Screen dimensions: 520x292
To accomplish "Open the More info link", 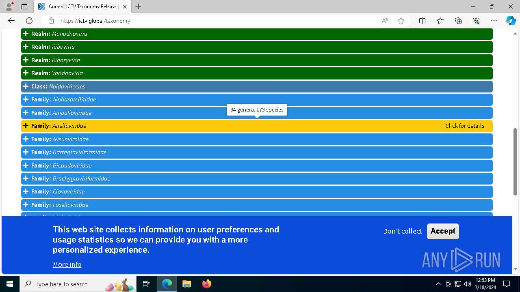I will [x=67, y=264].
